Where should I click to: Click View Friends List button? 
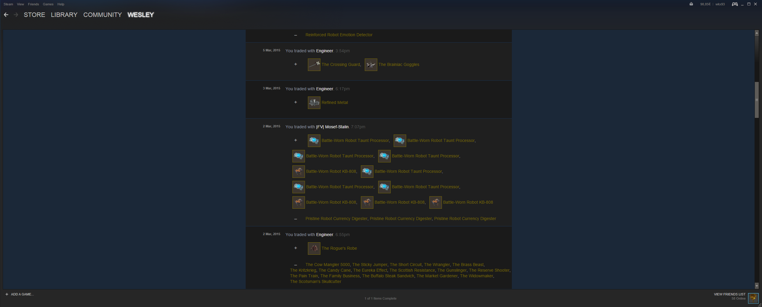(730, 294)
